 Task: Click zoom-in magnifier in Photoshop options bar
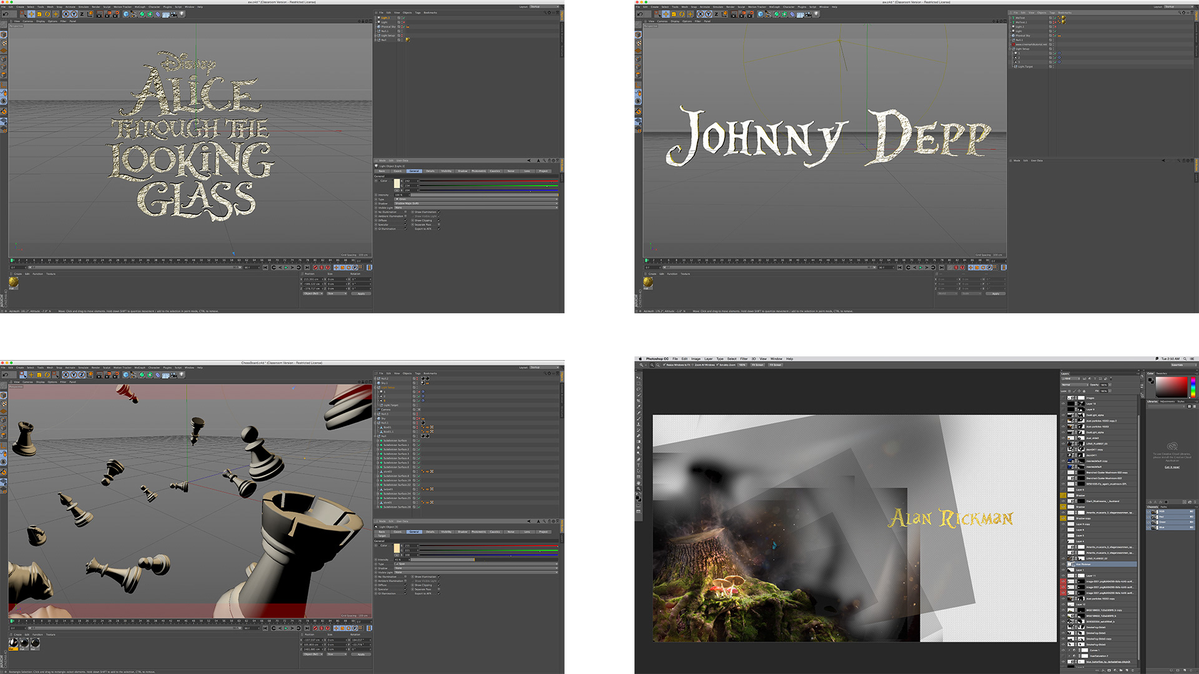pos(651,365)
